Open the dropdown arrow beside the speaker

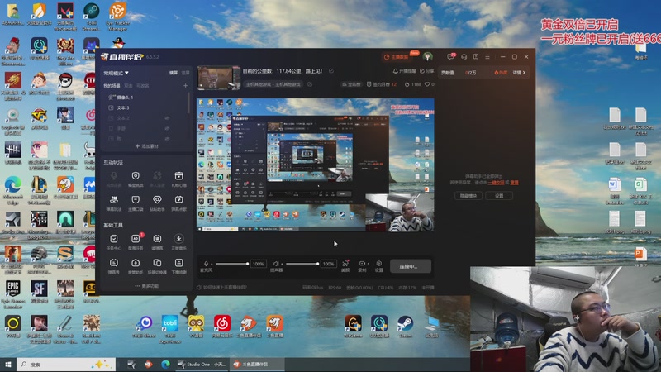[282, 264]
